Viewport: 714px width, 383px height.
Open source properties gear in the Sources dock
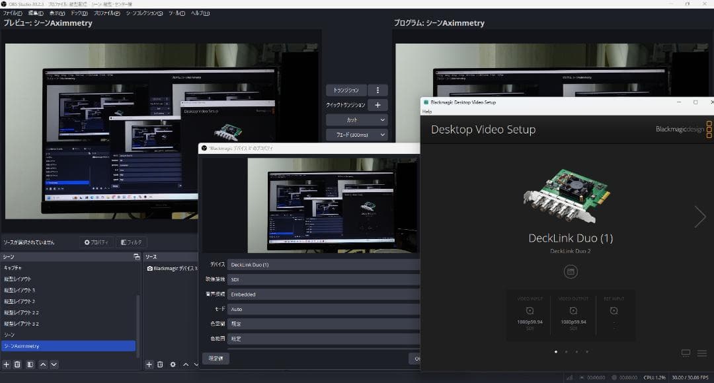173,365
